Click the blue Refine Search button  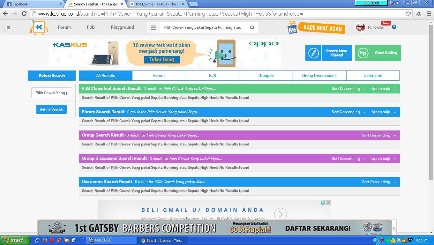51,109
